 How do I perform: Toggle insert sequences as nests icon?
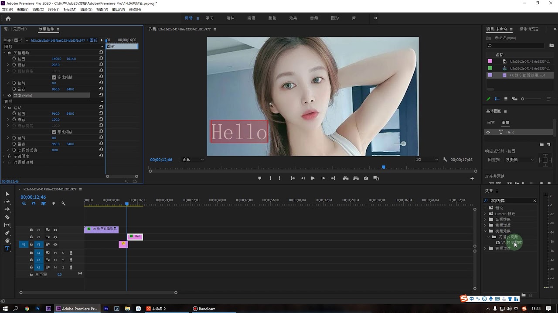coord(24,203)
